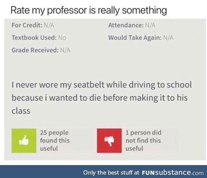Click the "Only the best stuff at" banner text
Screen dimensions: 207x178
111,172
